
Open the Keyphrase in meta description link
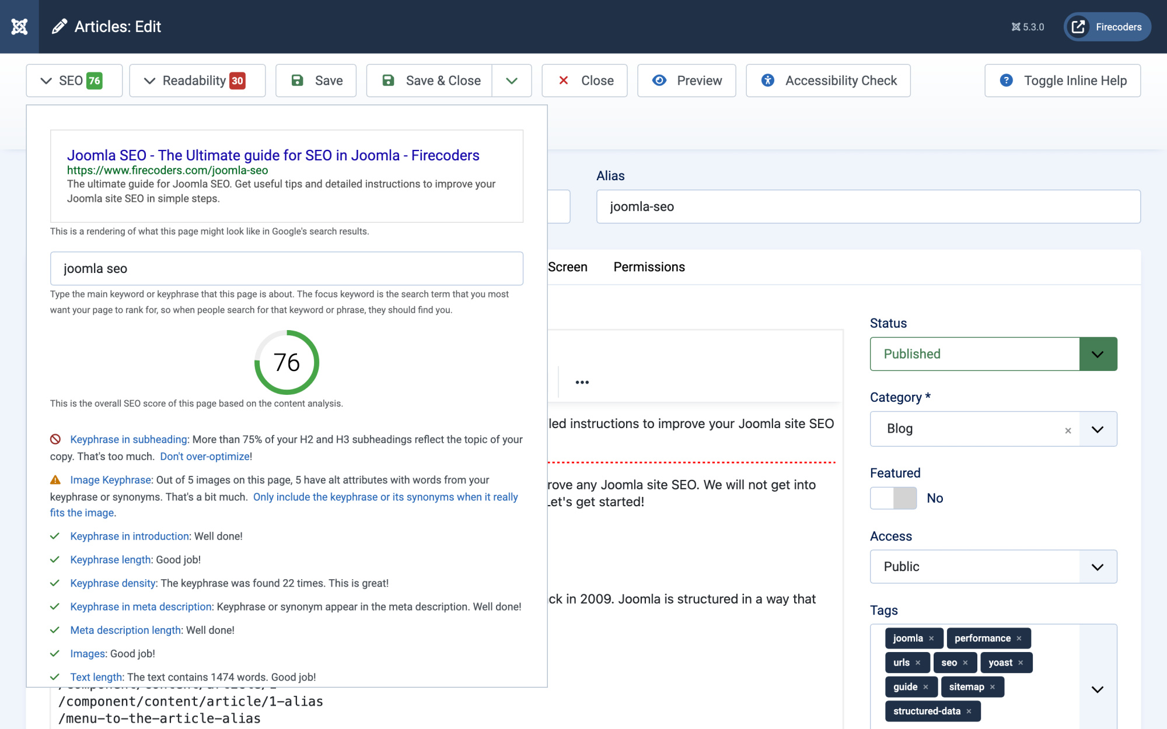pos(141,607)
